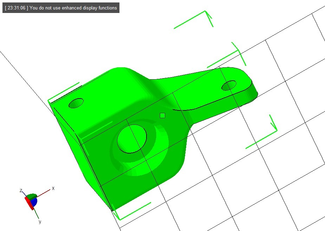Click the red face of orientation gizmo

coord(29,203)
